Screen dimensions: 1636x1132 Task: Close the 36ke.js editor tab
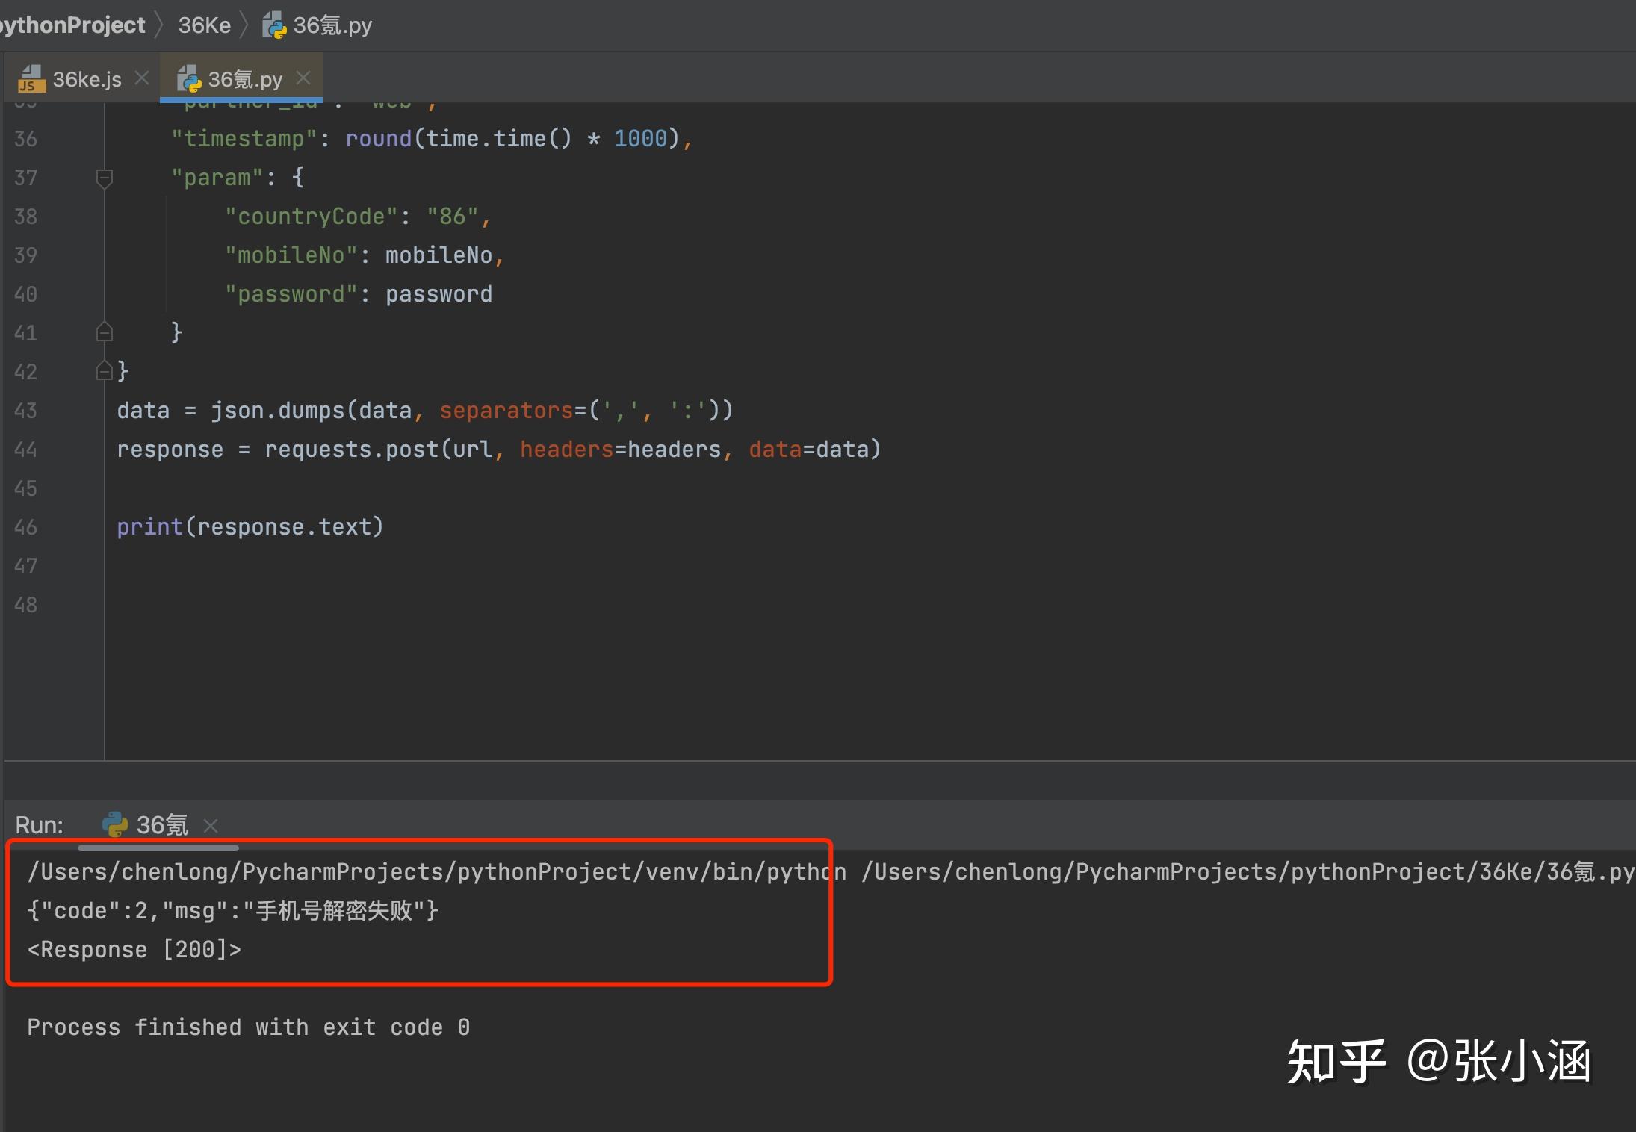142,78
